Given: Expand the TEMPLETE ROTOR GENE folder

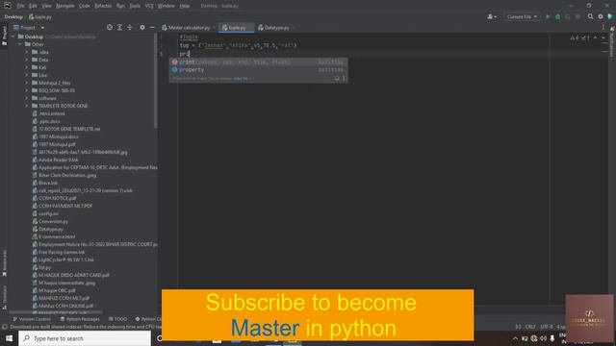Looking at the screenshot, I should click(x=27, y=106).
